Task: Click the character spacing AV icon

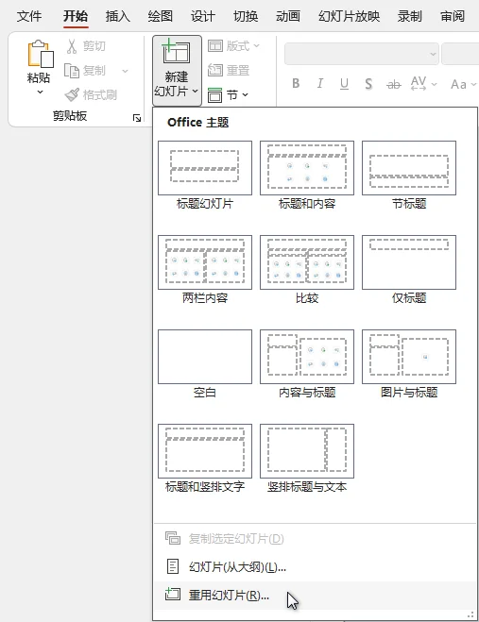Action: click(419, 83)
